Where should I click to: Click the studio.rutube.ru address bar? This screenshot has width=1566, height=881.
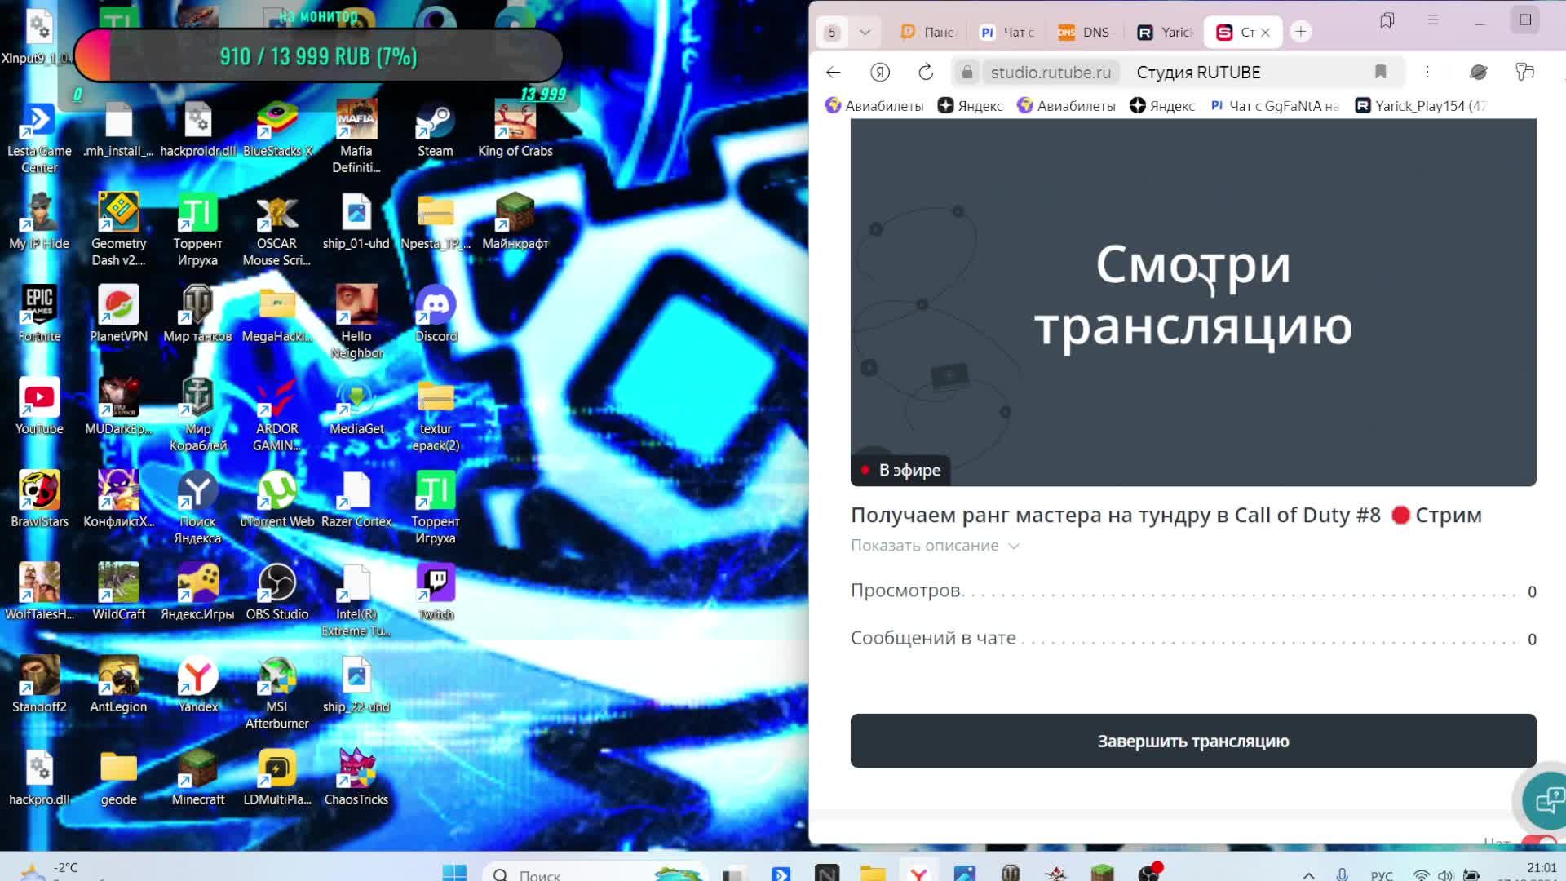coord(1051,72)
